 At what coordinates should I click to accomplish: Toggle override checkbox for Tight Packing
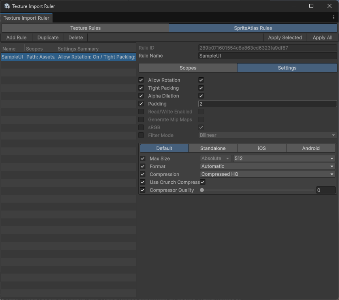141,88
